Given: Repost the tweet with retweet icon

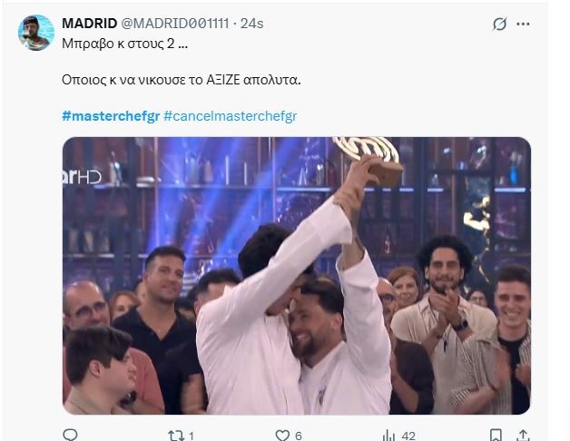Looking at the screenshot, I should pos(174,436).
